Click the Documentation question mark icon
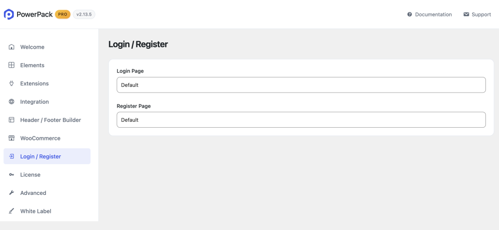 [x=409, y=14]
